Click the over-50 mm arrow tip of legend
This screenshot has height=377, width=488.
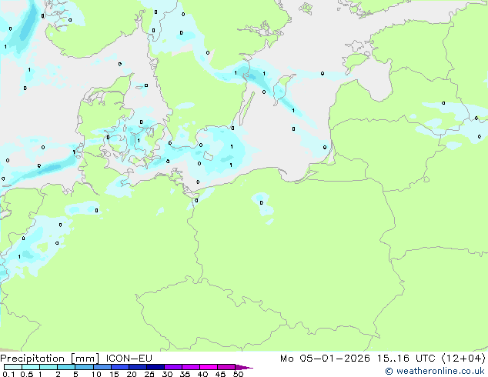click(244, 367)
